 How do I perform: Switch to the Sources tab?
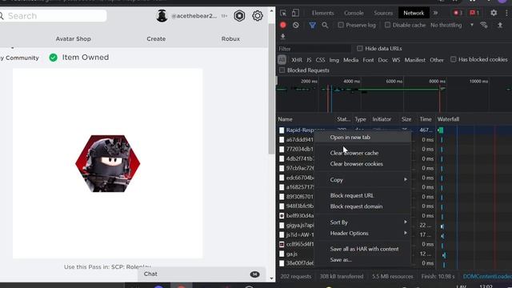click(383, 13)
